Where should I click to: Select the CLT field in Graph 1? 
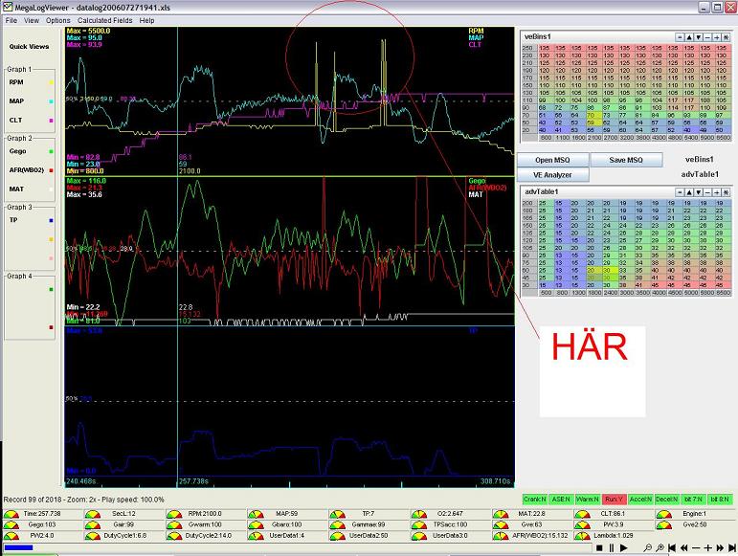(15, 120)
